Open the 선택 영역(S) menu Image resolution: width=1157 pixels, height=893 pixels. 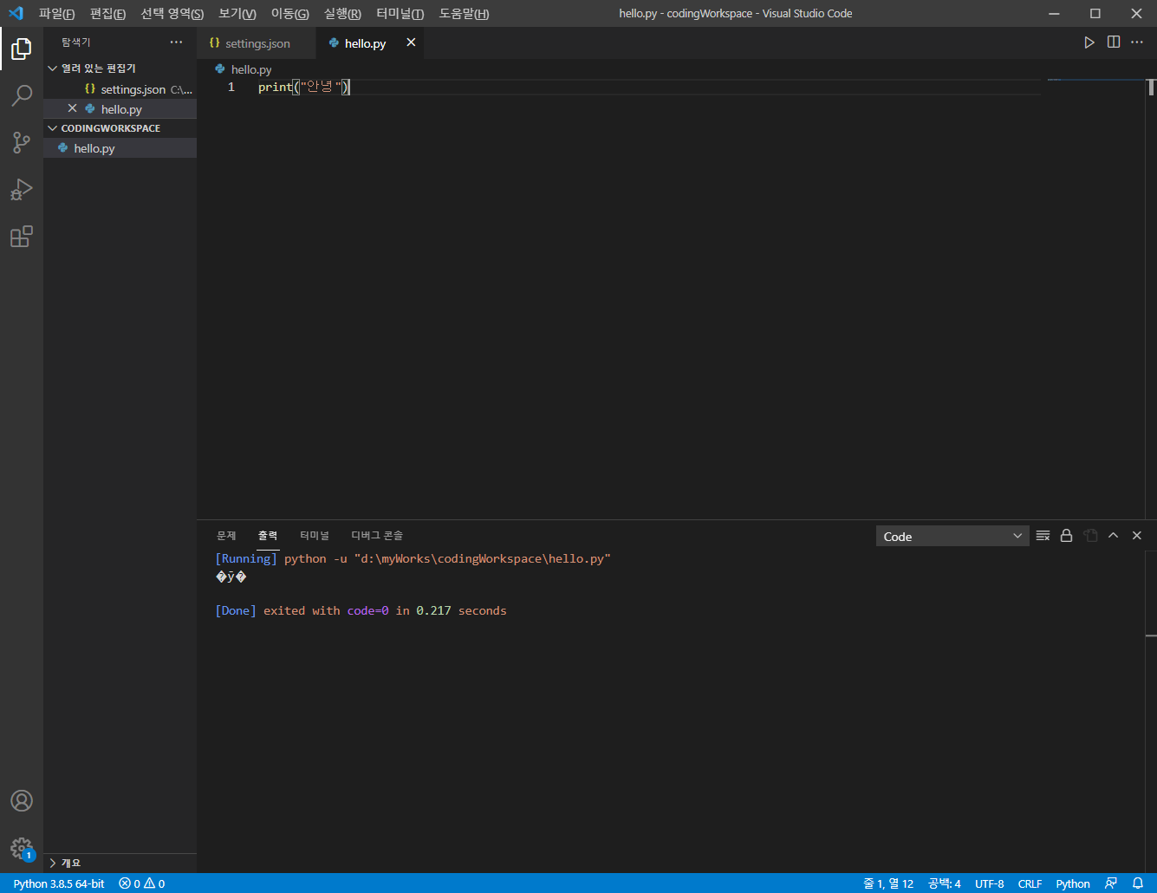(x=172, y=13)
